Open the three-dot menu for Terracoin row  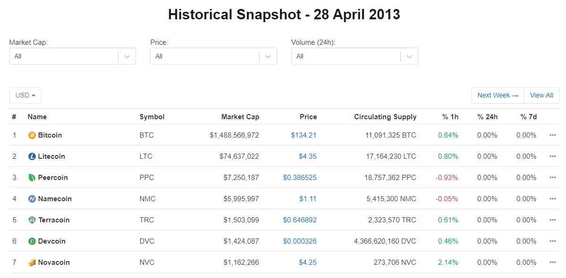[x=552, y=220]
